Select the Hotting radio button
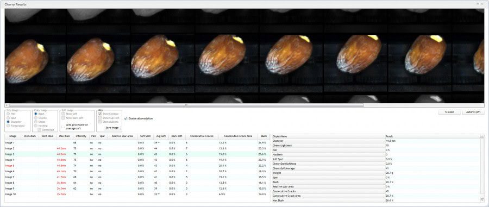 tap(36, 126)
